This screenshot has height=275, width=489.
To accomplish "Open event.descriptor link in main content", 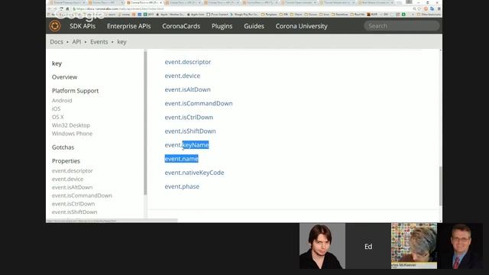I will [188, 62].
